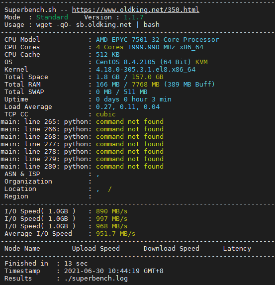Click the used space value '1.8 GB'
This screenshot has width=275, height=285.
[x=108, y=77]
